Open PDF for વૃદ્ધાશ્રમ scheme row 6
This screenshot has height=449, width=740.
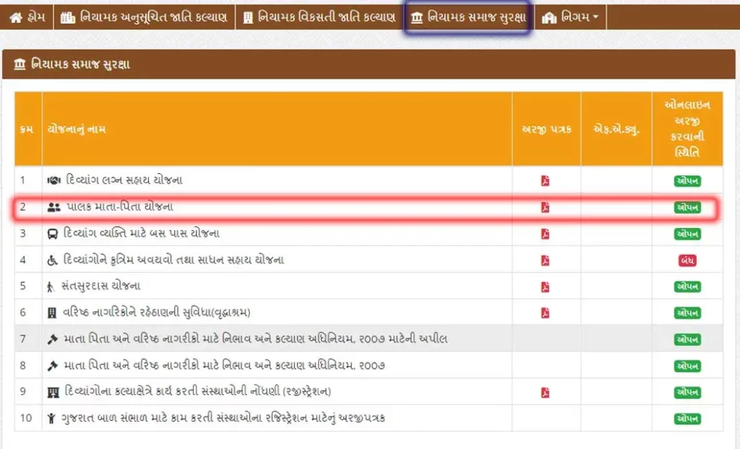tap(545, 313)
